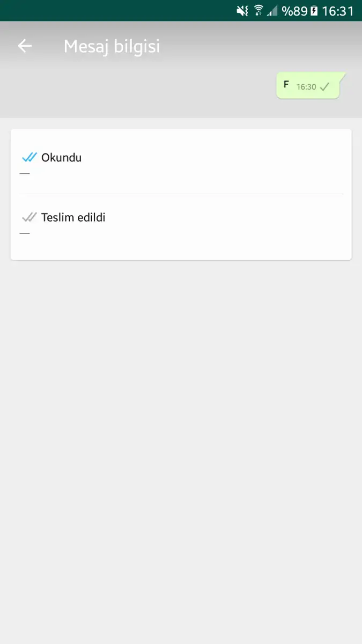362x644 pixels.
Task: Tap the Okundu label
Action: coord(62,157)
